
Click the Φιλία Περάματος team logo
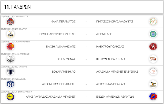(x=10, y=22)
